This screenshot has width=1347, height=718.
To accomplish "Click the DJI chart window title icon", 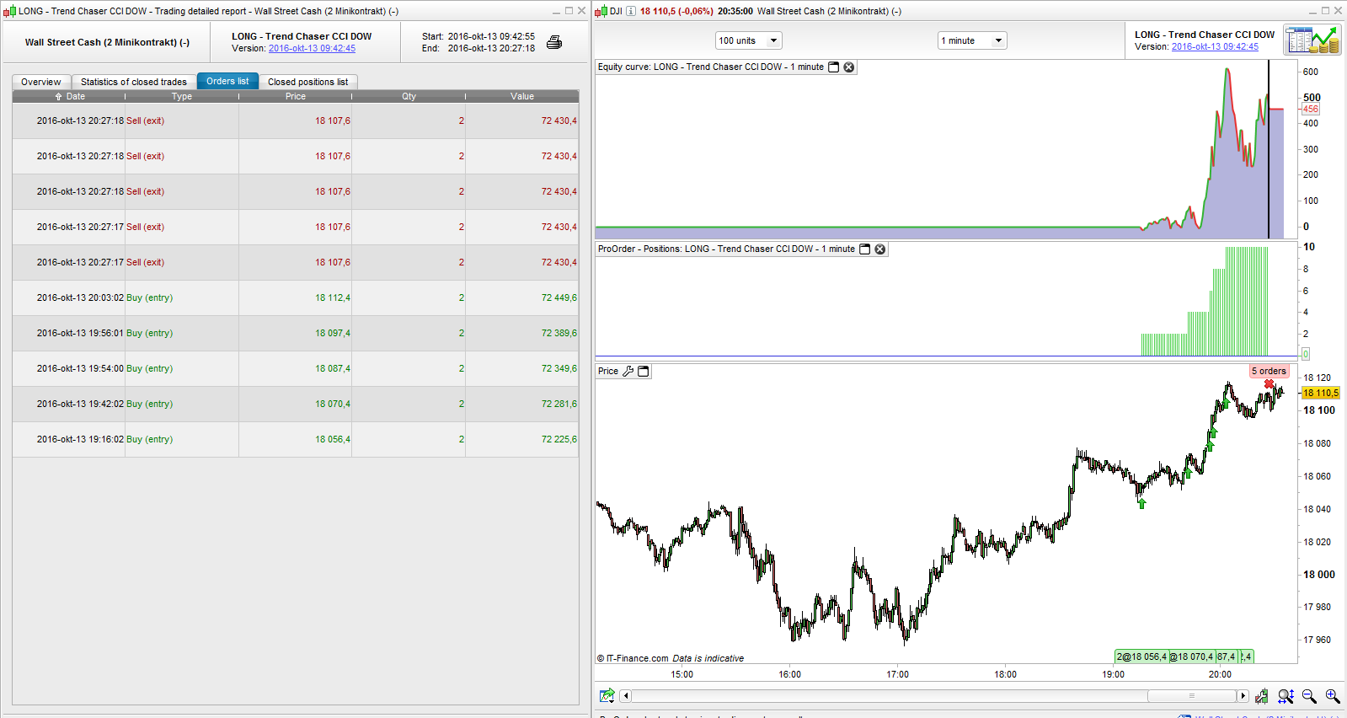I will point(601,11).
